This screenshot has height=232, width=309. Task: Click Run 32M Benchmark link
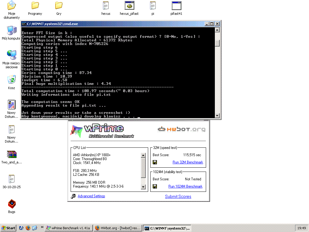188,162
